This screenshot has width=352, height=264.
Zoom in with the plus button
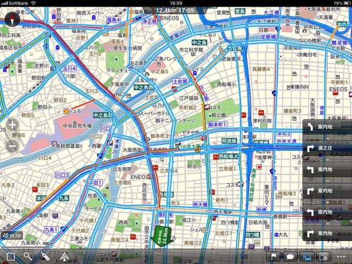[12, 125]
